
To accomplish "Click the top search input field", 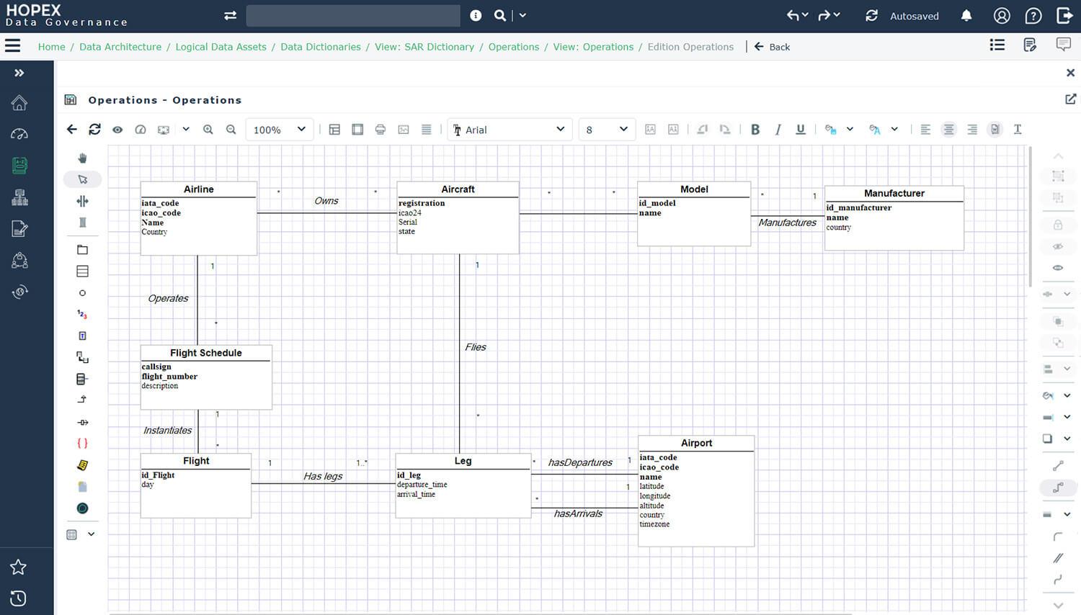I will click(x=353, y=15).
